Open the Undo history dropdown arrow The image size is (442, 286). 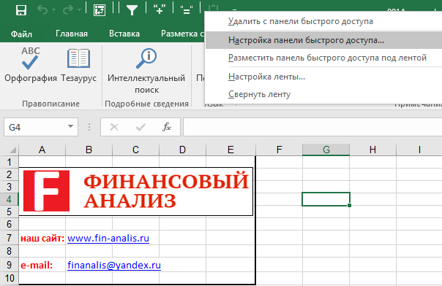pyautogui.click(x=53, y=10)
